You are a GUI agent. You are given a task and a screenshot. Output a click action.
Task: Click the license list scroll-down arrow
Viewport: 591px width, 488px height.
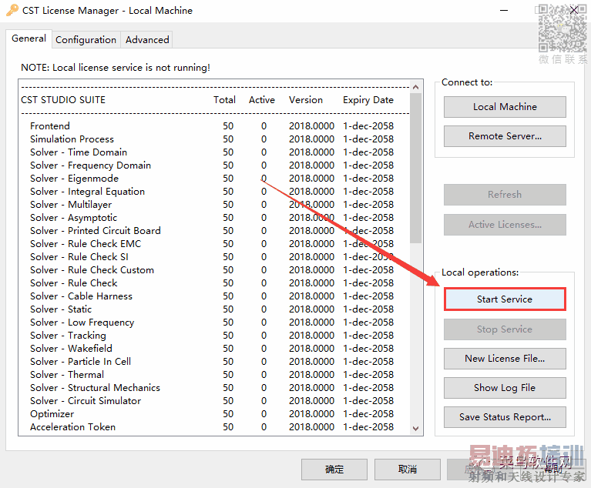click(416, 429)
